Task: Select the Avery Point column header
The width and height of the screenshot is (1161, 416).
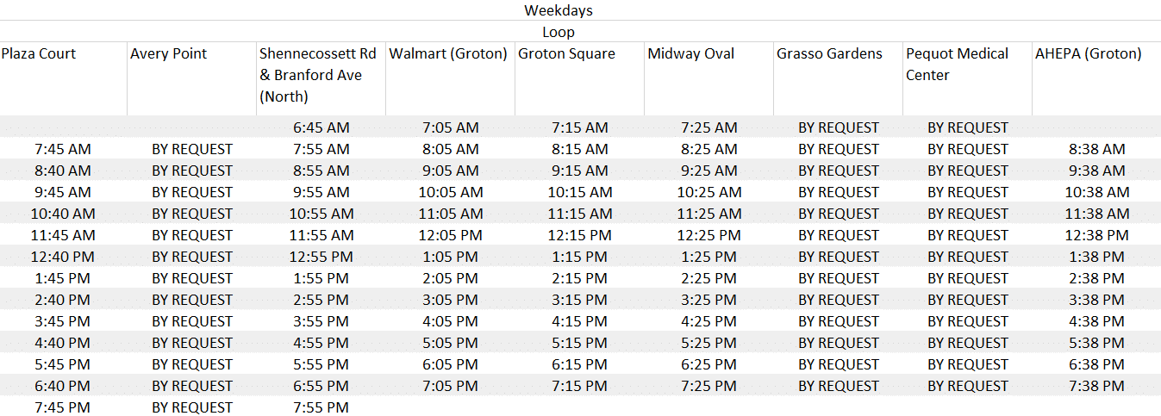Action: click(x=169, y=53)
